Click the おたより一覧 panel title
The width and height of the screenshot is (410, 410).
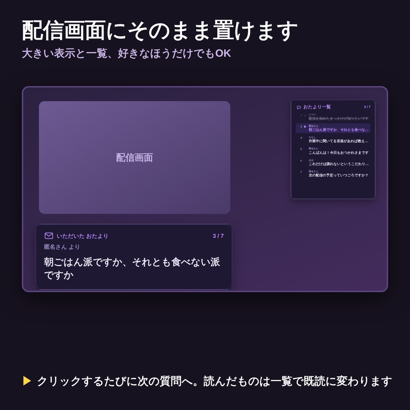pyautogui.click(x=317, y=107)
